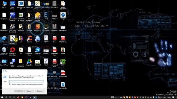
Task: Open taskbar Search
Action: click(6, 97)
